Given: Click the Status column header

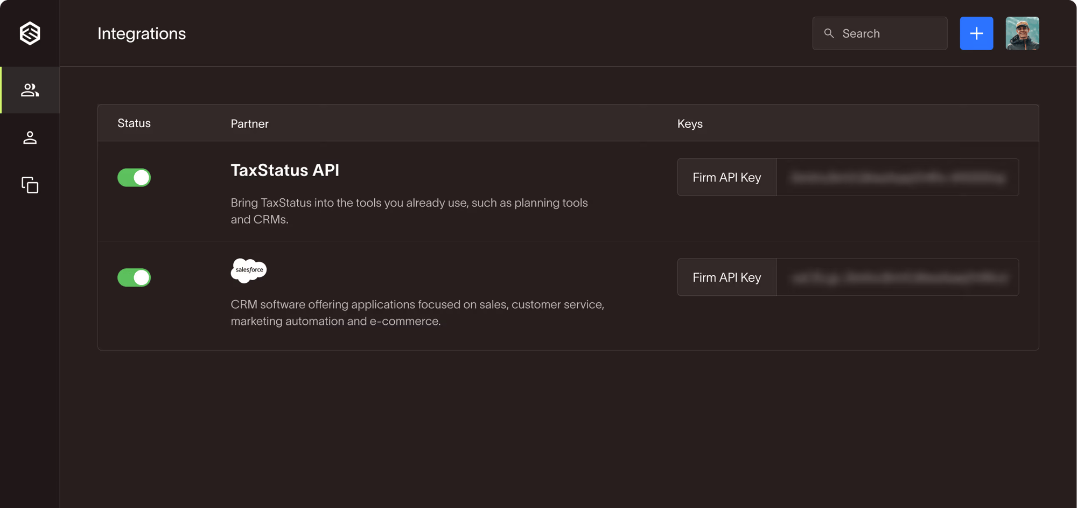Looking at the screenshot, I should [x=134, y=123].
